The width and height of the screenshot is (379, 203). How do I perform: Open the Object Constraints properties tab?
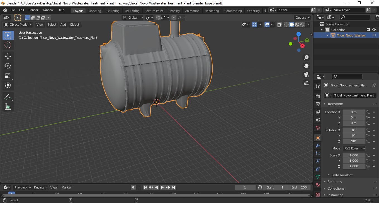317,169
